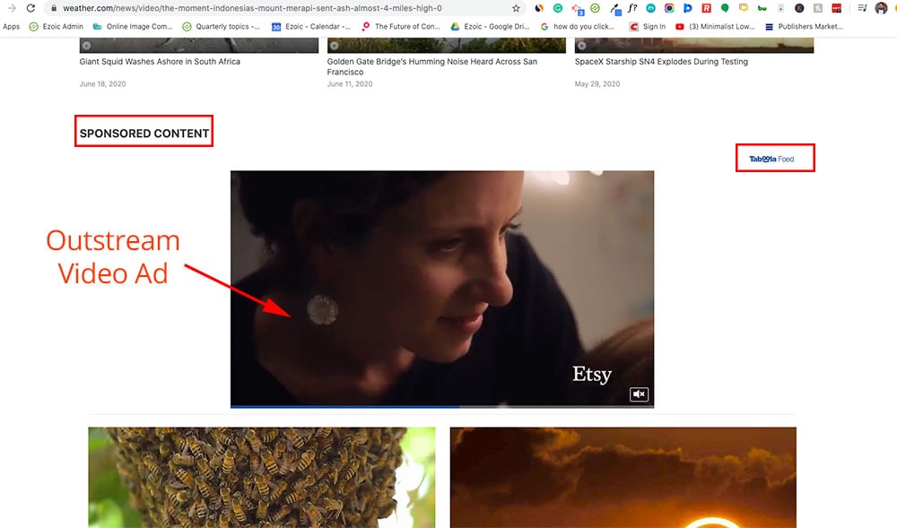Open the color picker eyedropper extension
Image resolution: width=897 pixels, height=528 pixels.
coord(614,8)
